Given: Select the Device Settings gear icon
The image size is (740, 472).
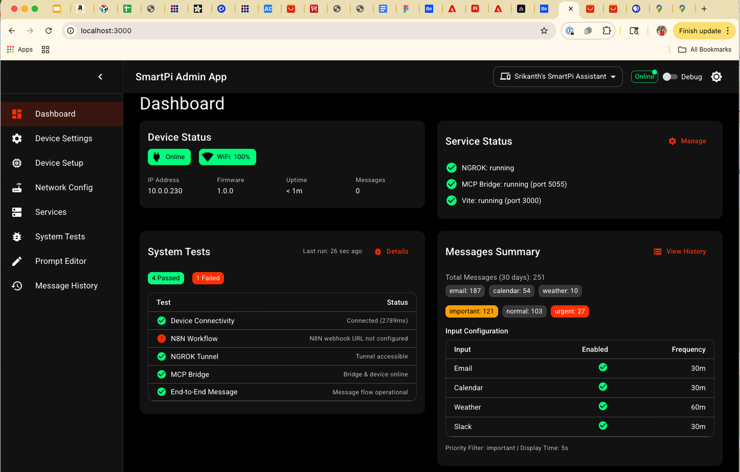Looking at the screenshot, I should coord(17,138).
